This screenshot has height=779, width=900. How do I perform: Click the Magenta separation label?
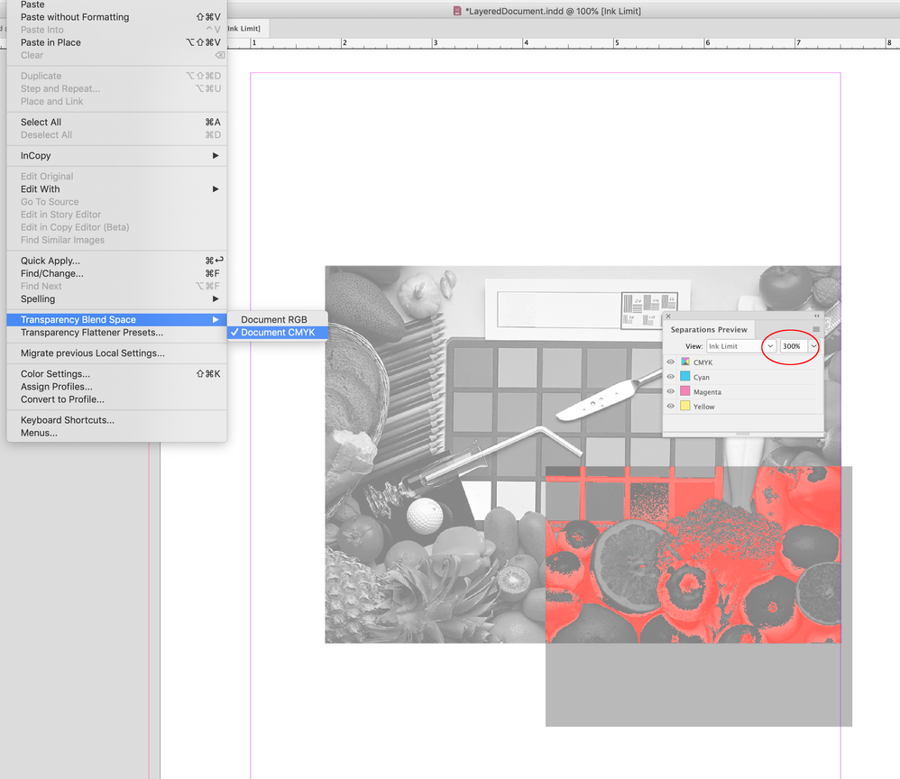point(707,392)
